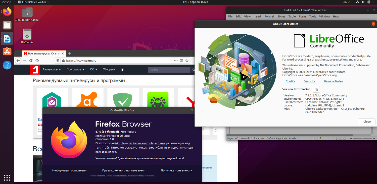The image size is (377, 184).
Task: Open the Tools menu in Writer
Action: [312, 16]
